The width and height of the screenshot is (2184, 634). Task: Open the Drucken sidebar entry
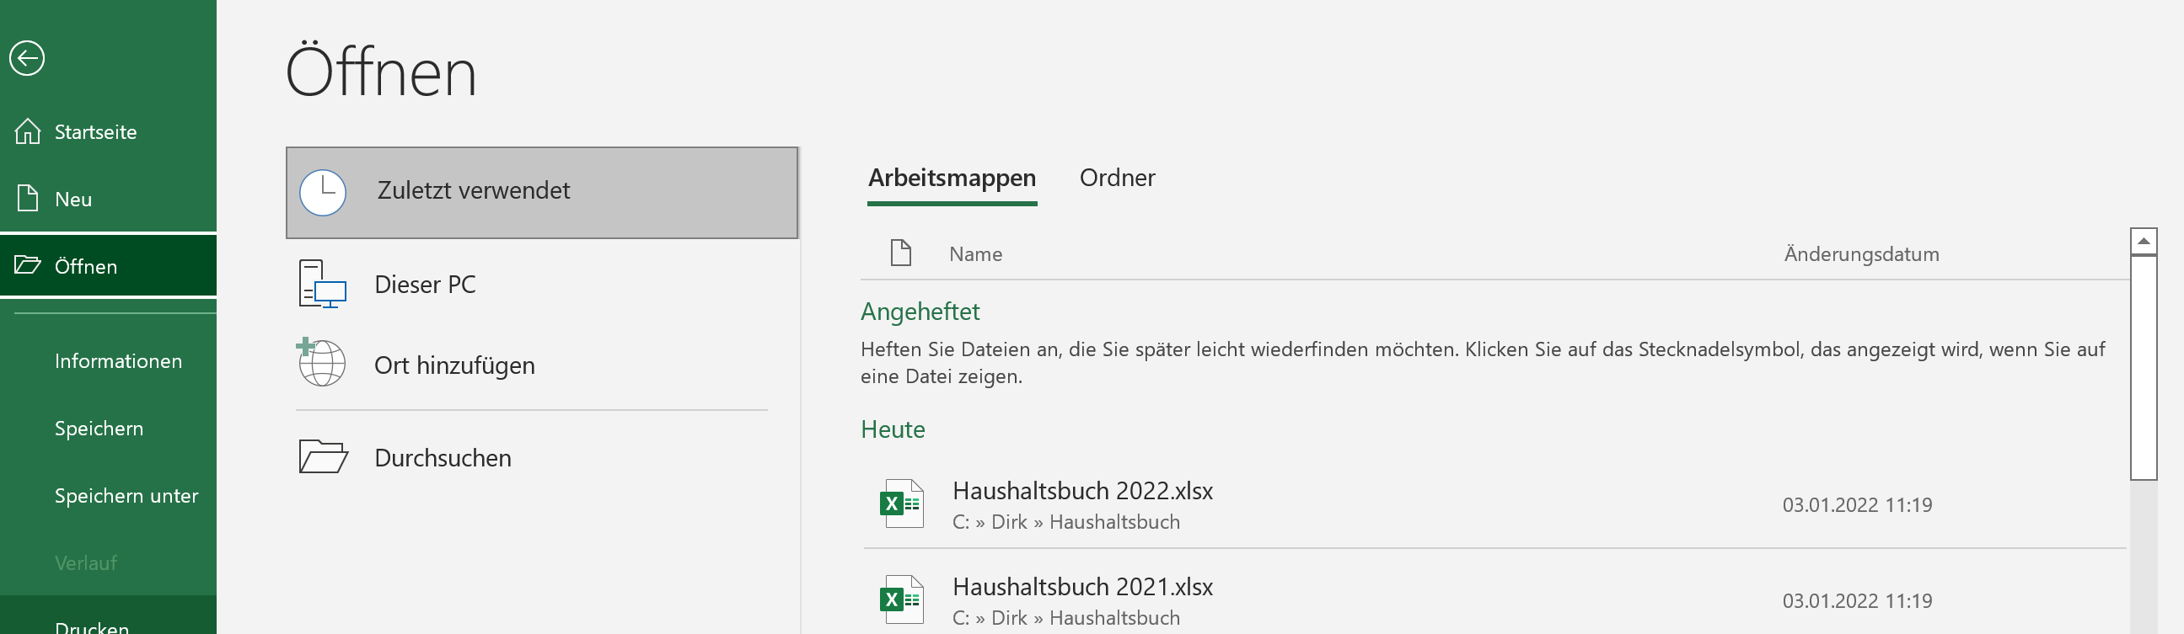pos(92,625)
